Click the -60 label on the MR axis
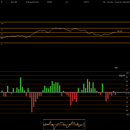Viewport: 130px width, 130px height. point(127,106)
